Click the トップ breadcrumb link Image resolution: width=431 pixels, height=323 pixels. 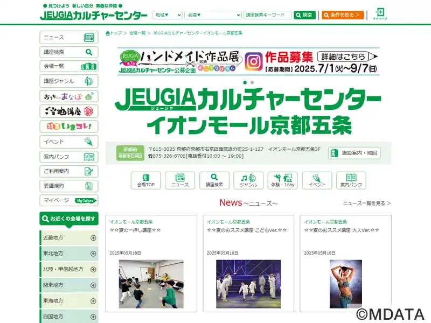point(116,33)
